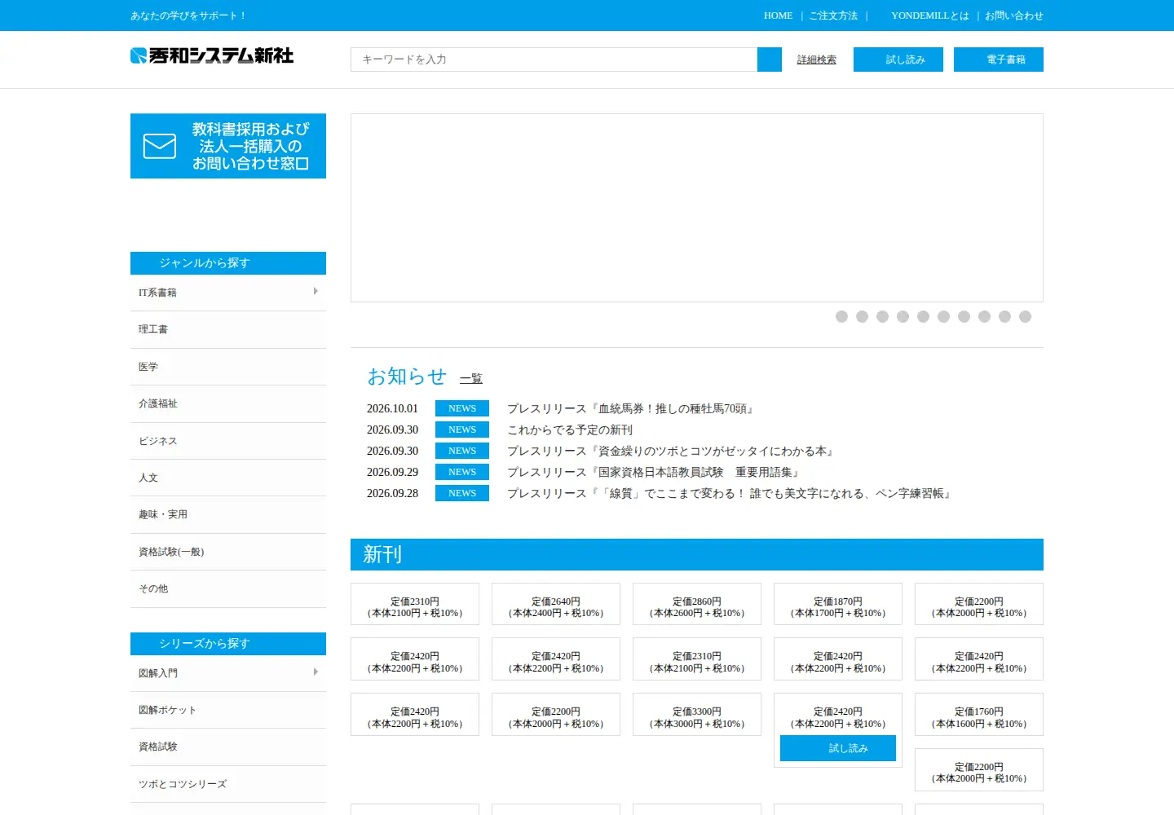This screenshot has height=815, width=1174.
Task: Open the 詳細検索 advanced search link
Action: (816, 59)
